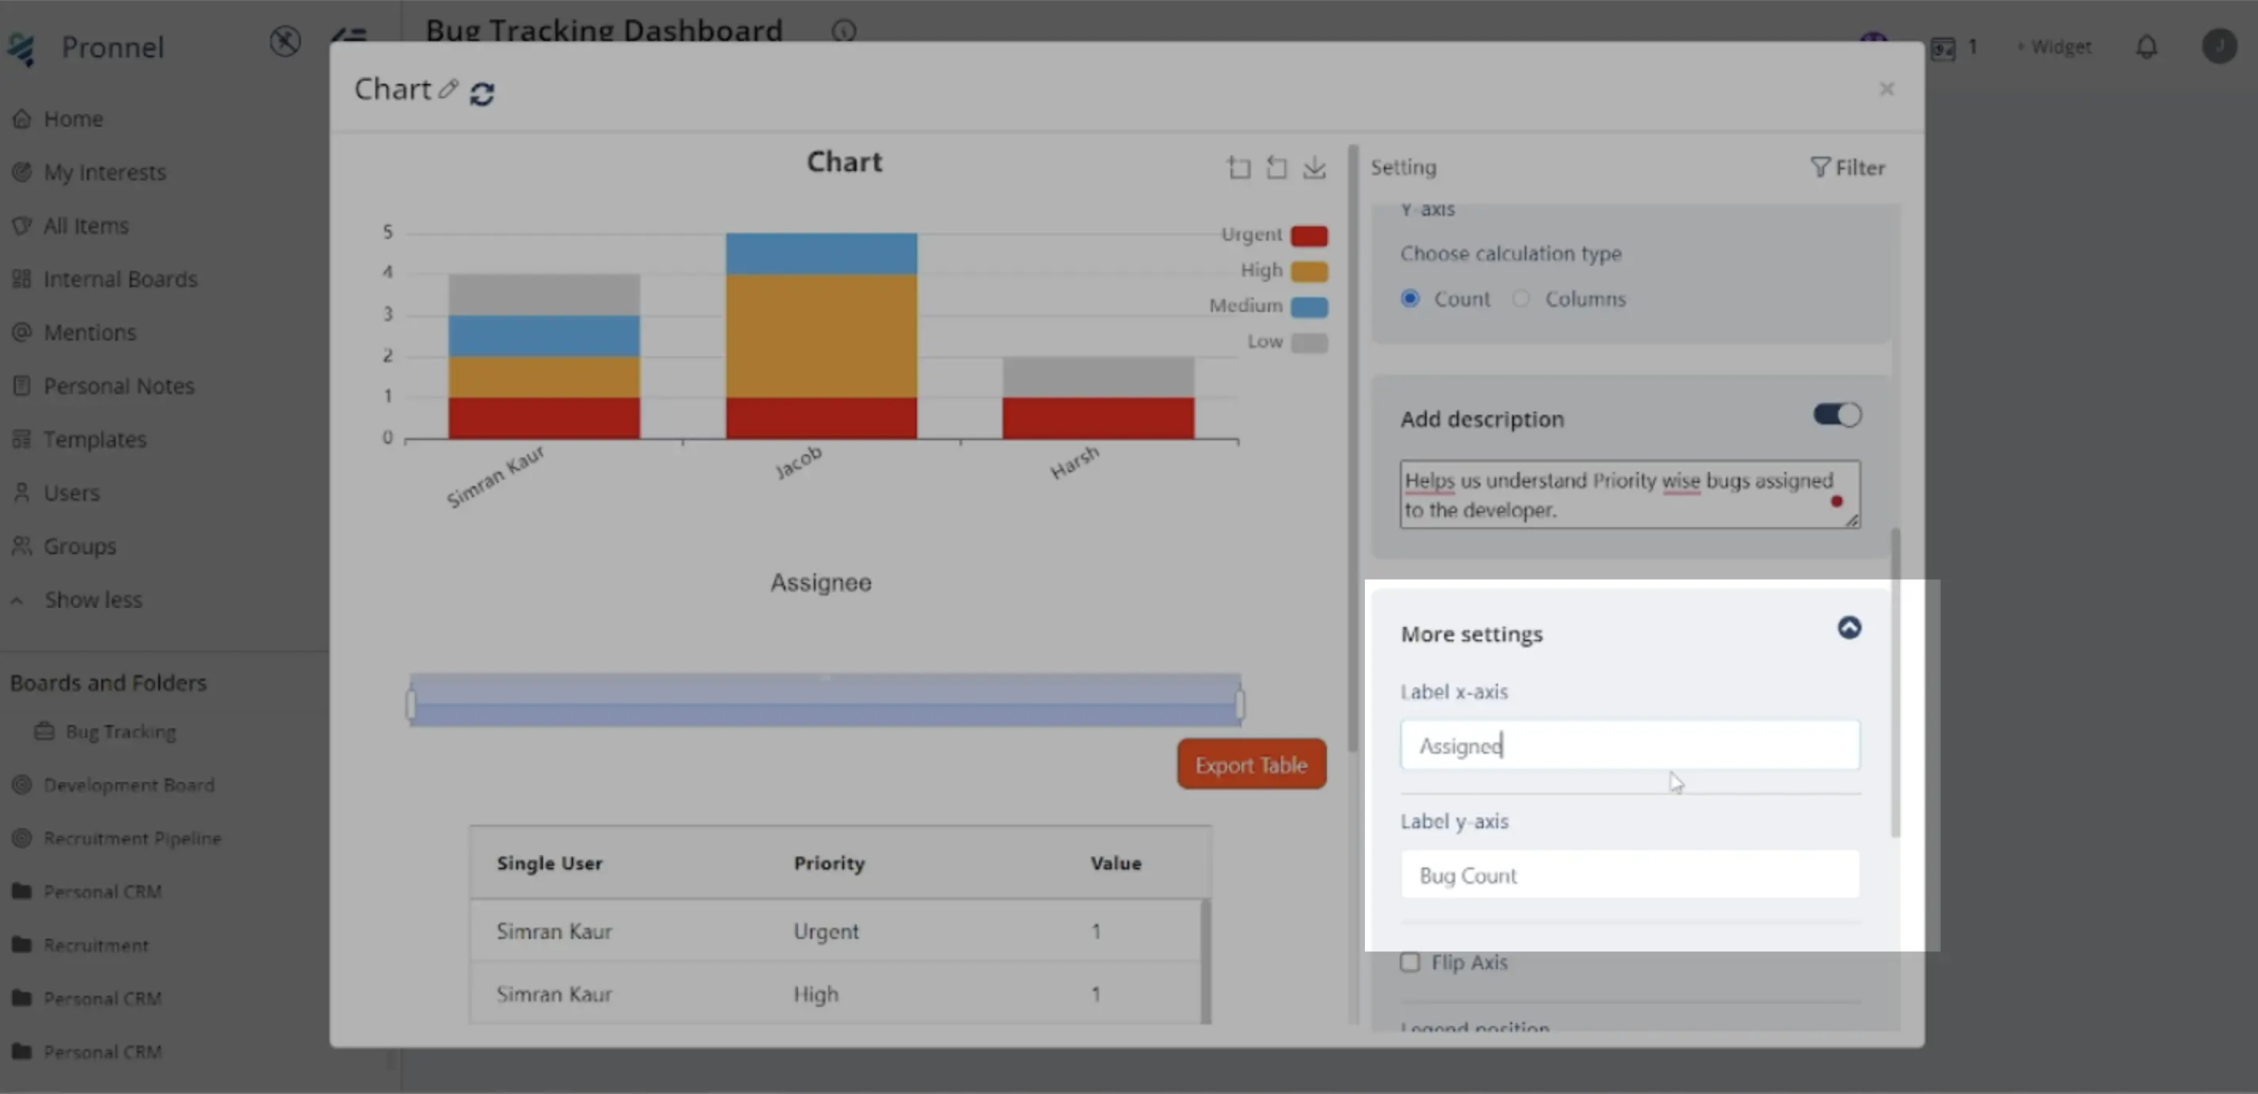
Task: Collapse the More settings section
Action: (x=1849, y=628)
